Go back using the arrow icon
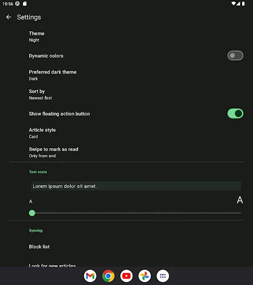This screenshot has height=285, width=253. pyautogui.click(x=9, y=17)
